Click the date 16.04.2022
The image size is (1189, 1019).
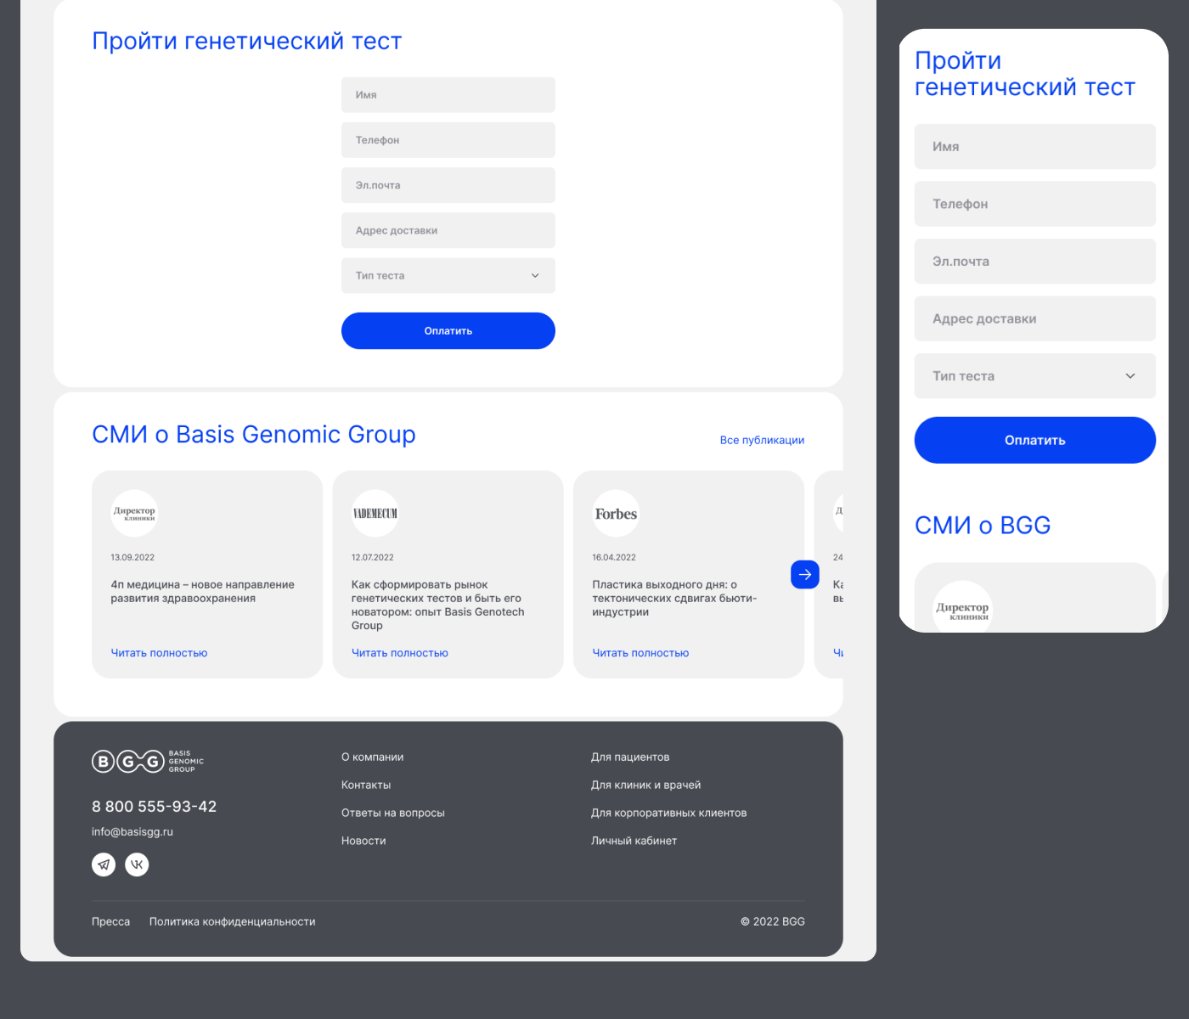click(x=614, y=558)
